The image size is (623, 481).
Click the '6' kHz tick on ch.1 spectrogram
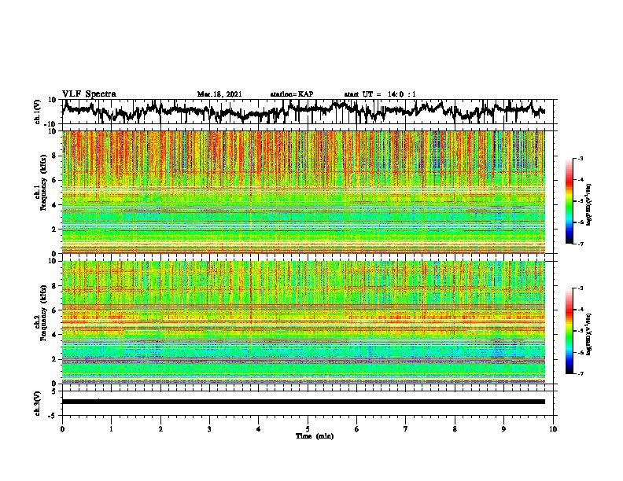[x=55, y=180]
